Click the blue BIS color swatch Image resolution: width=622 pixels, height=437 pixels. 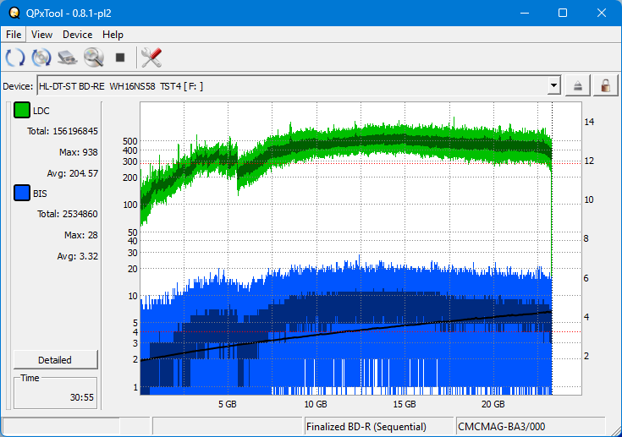(21, 193)
